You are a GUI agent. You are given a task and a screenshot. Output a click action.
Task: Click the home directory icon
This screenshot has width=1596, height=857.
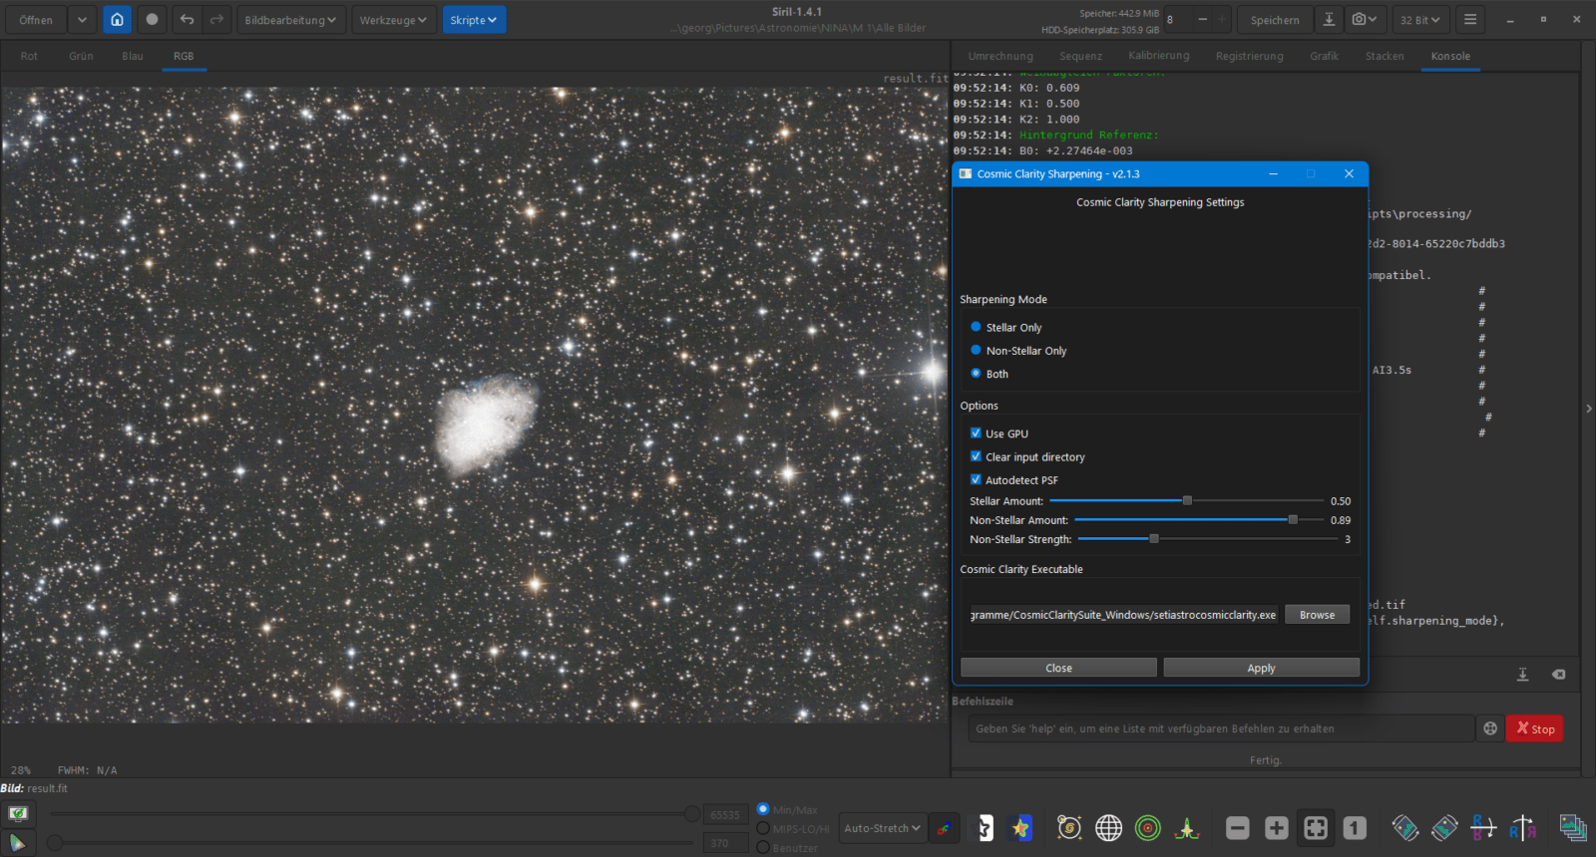117,20
